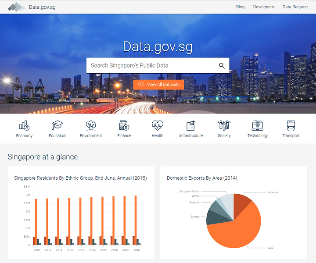Click the eye icon in View All Datasets
Viewport: 316px width, 263px height.
tap(141, 84)
